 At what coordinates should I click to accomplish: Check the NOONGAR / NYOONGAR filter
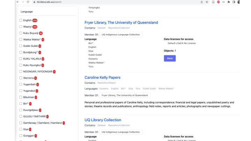(x=21, y=71)
